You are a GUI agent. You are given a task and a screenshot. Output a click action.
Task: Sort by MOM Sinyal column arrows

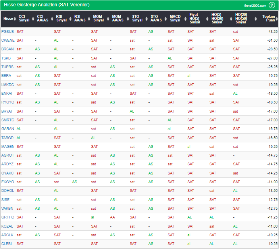[108, 19]
